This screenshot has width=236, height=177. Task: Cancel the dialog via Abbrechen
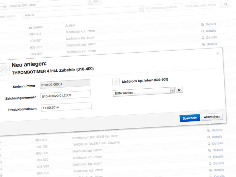point(212,117)
